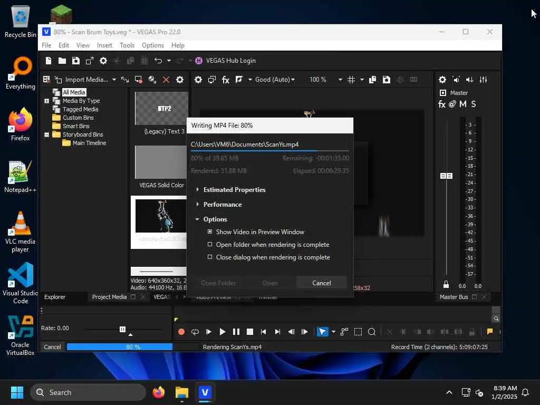The height and width of the screenshot is (405, 540).
Task: Expand Media By Type tree node
Action: point(46,101)
